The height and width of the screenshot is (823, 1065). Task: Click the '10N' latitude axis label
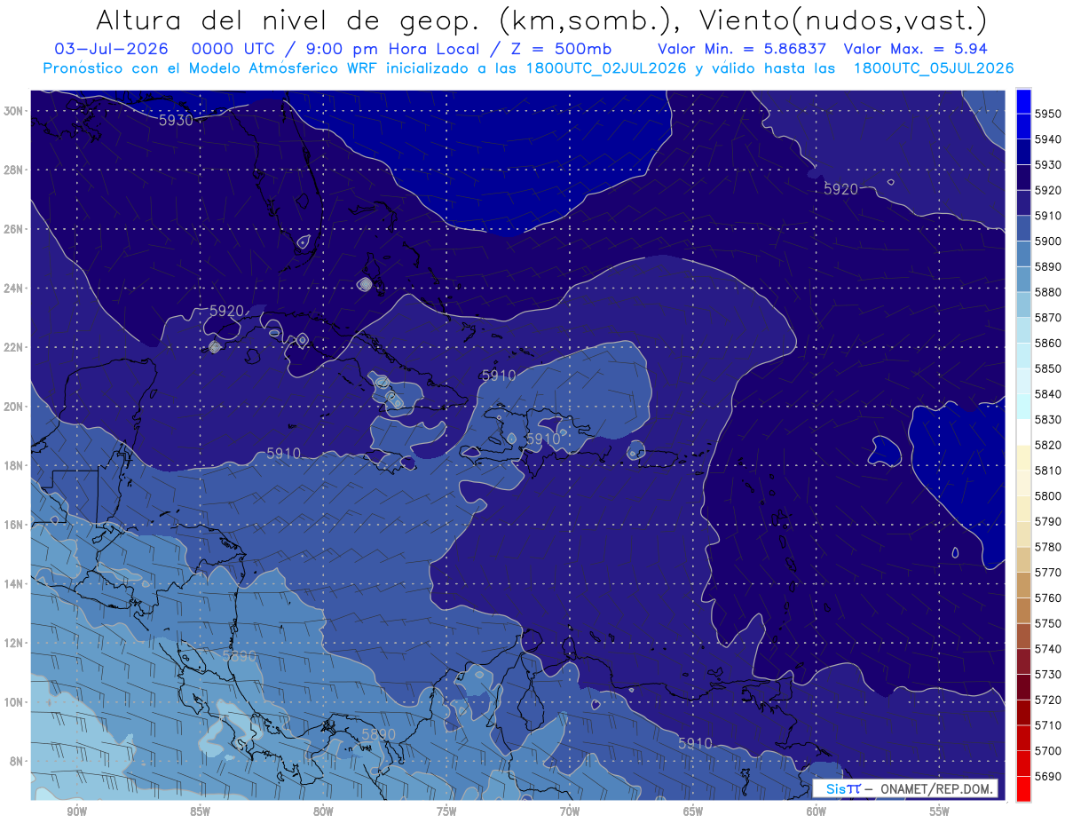[x=13, y=702]
